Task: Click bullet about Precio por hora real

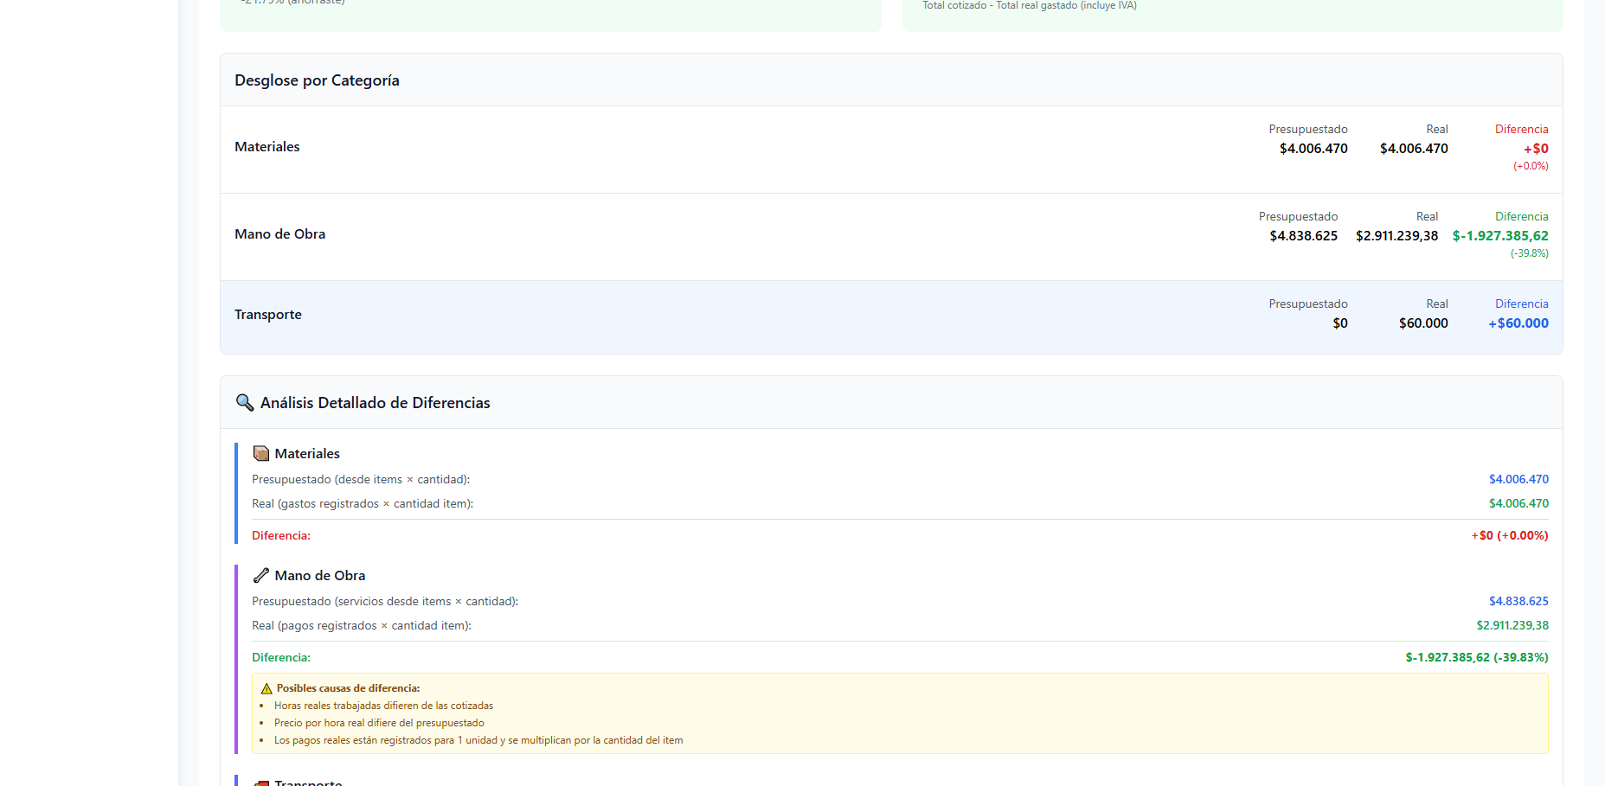Action: (x=379, y=724)
